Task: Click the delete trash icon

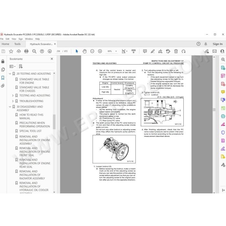Action: click(x=176, y=51)
